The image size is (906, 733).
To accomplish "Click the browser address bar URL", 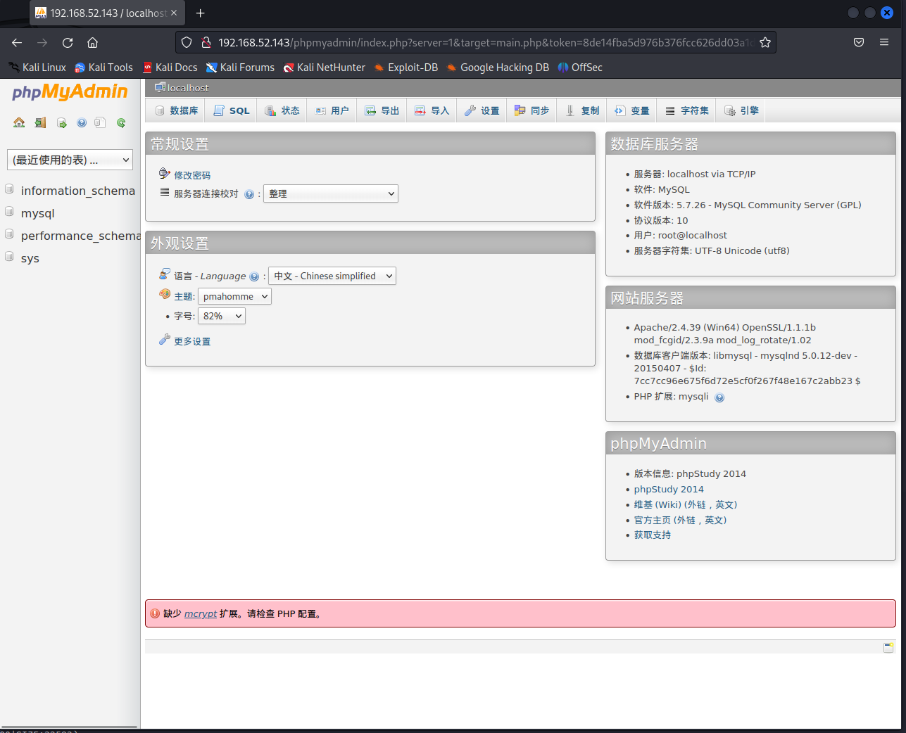I will pos(486,42).
